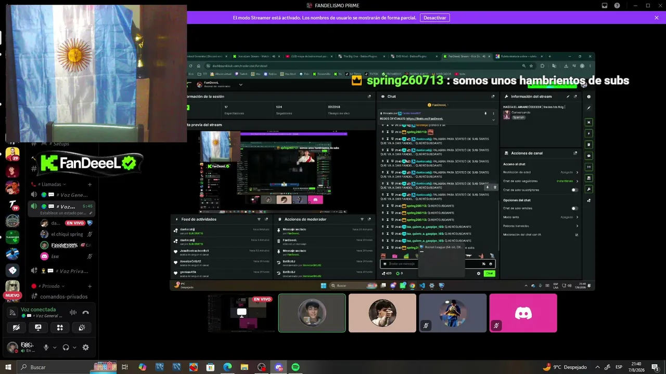Open the Setups text channel
Image resolution: width=666 pixels, height=374 pixels.
coord(61,144)
